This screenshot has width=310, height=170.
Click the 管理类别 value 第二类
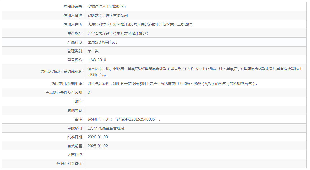(x=93, y=51)
